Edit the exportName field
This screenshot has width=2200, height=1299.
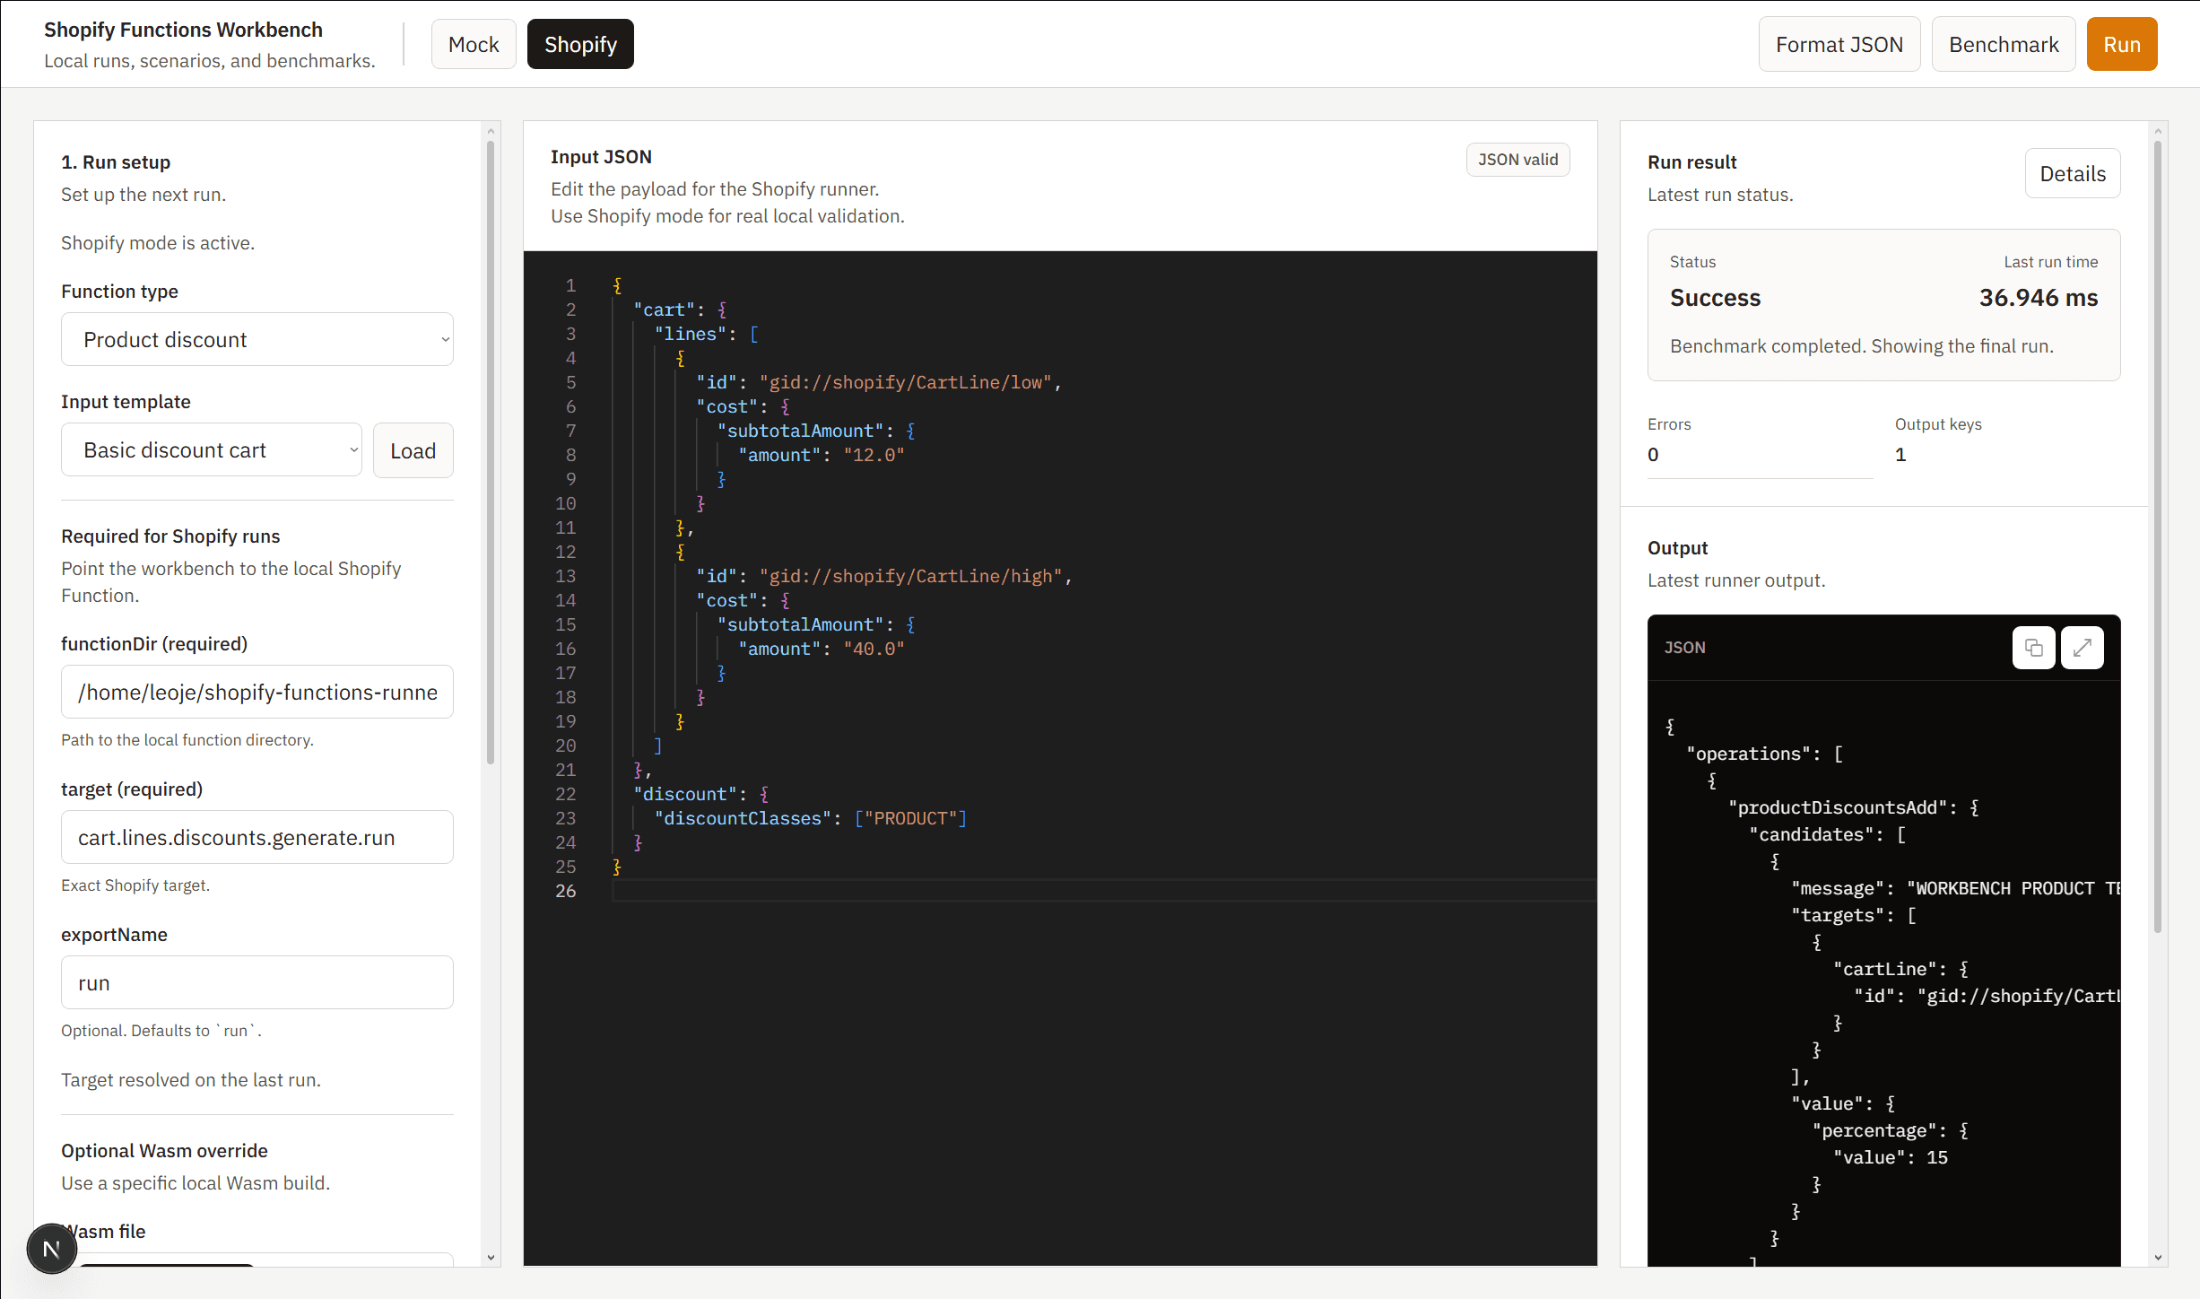257,982
